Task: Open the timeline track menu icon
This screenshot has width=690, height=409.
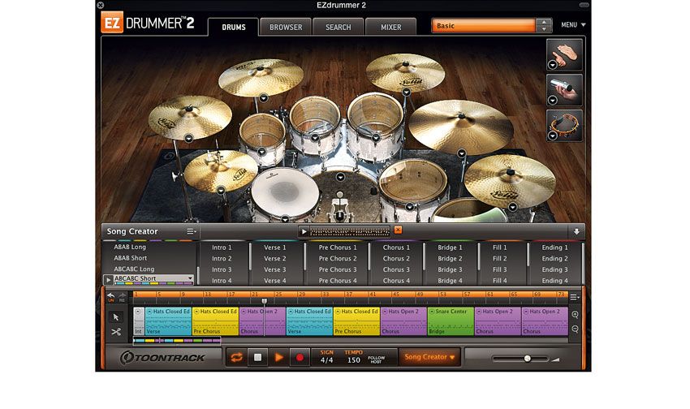Action: [x=574, y=297]
